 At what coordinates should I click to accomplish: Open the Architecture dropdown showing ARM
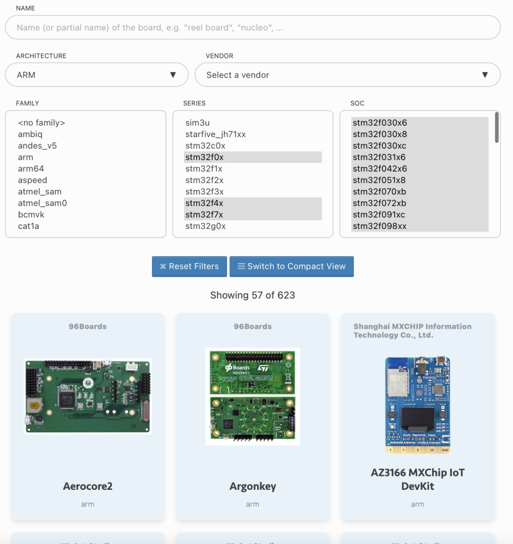pyautogui.click(x=97, y=75)
